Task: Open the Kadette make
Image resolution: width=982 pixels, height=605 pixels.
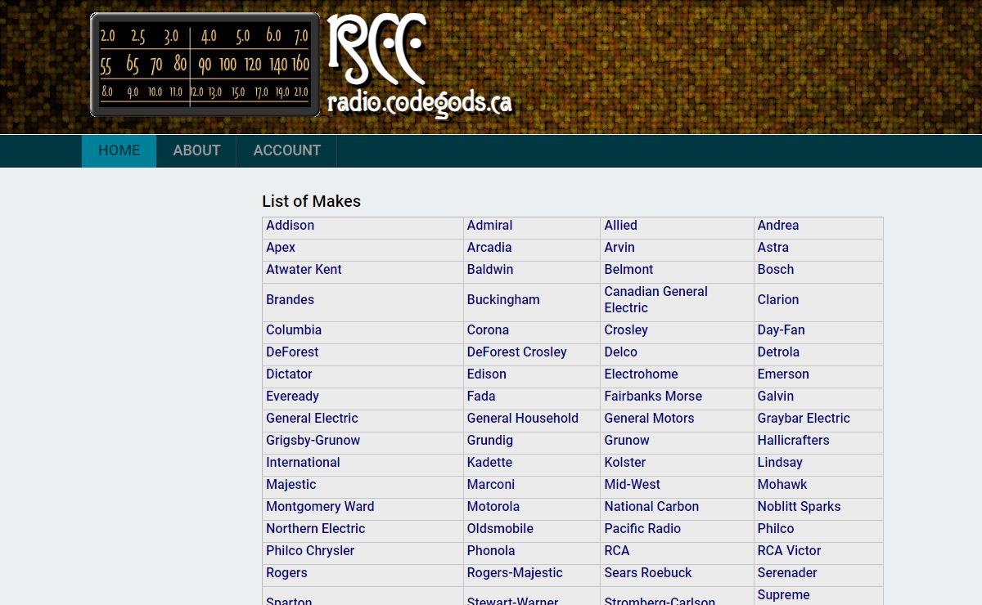Action: click(489, 463)
